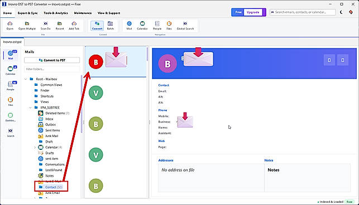Click the search emails, contacts, calendar field
This screenshot has height=205, width=359.
coord(303,12)
